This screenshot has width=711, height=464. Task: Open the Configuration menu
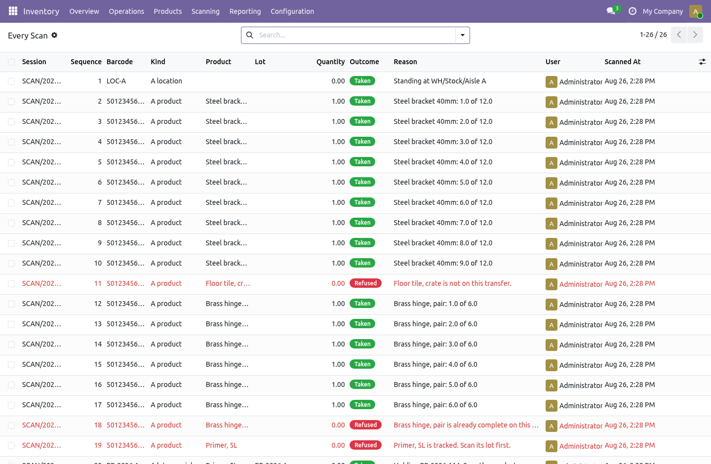[x=292, y=11]
